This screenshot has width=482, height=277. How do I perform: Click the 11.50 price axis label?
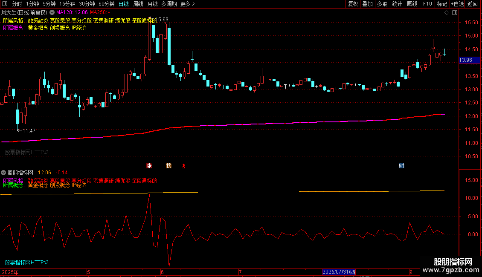click(x=471, y=129)
